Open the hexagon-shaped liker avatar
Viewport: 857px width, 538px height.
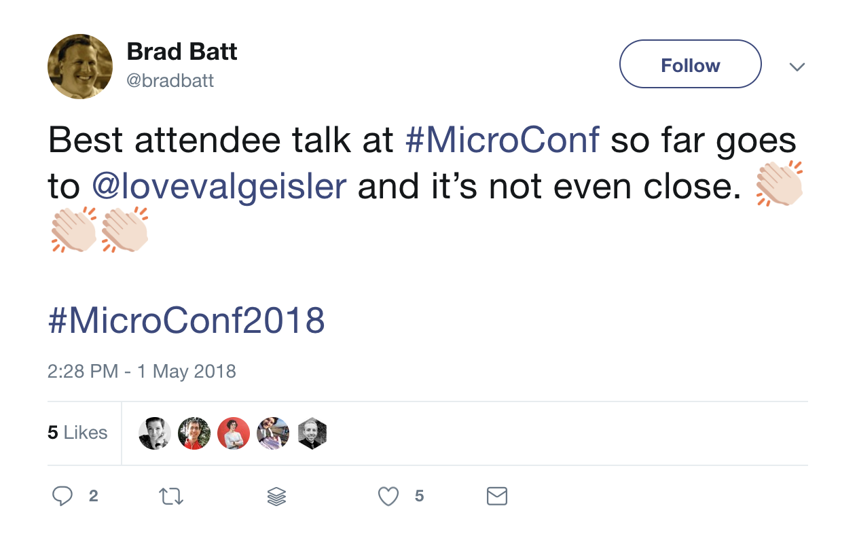click(312, 433)
